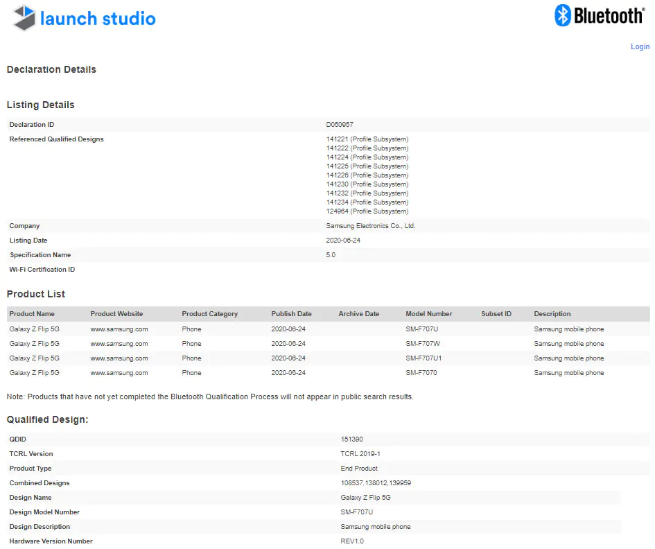Viewport: 655px width, 549px height.
Task: Click referenced design 141221 (Profile Subsystem)
Action: tap(367, 139)
